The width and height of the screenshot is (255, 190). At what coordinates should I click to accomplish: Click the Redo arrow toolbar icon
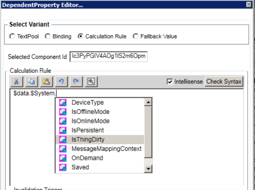[x=76, y=81]
